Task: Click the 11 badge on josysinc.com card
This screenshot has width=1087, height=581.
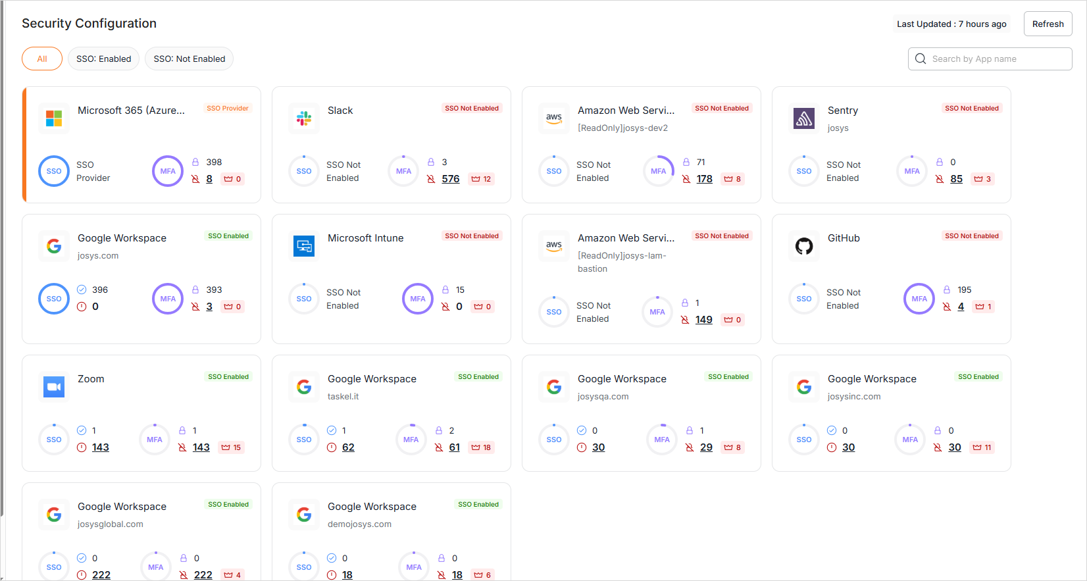Action: tap(981, 447)
